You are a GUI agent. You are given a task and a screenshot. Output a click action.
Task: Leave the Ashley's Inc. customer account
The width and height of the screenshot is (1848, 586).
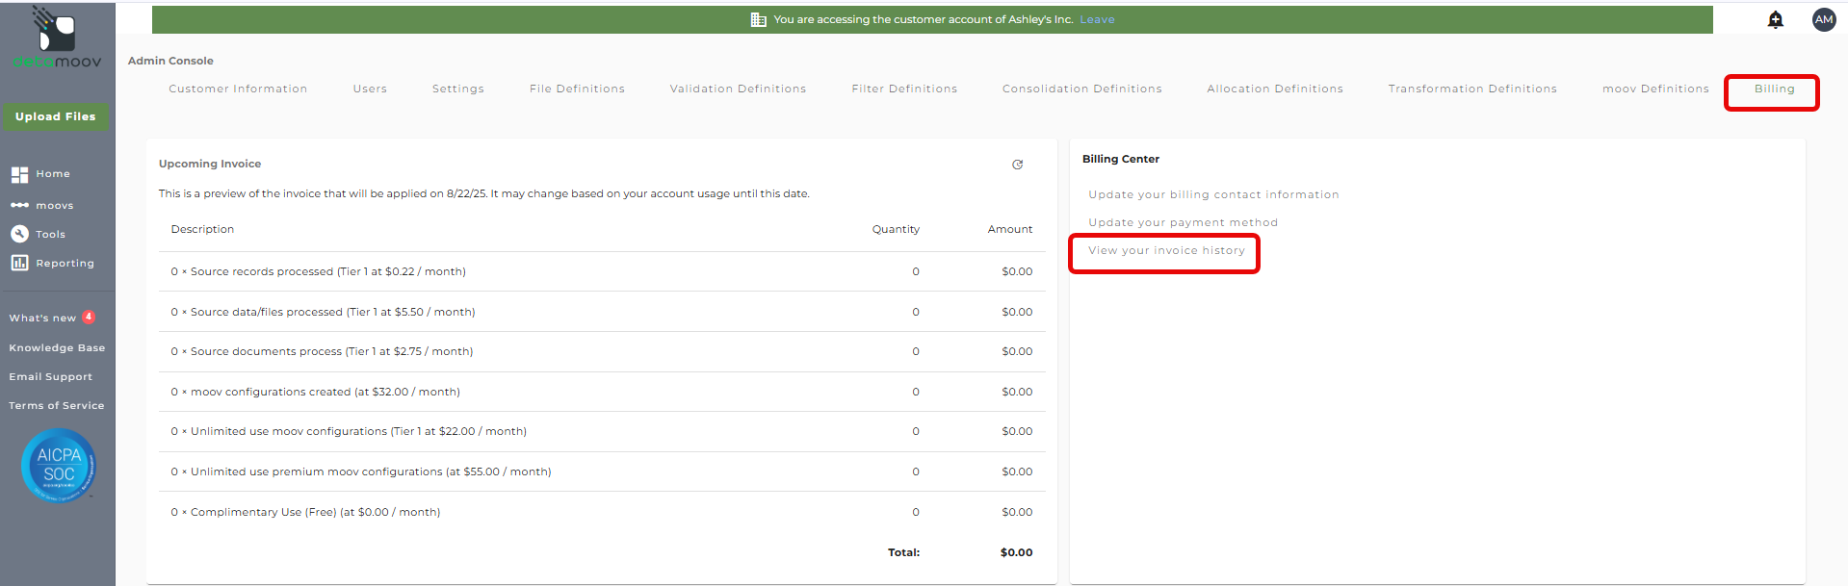(x=1097, y=19)
